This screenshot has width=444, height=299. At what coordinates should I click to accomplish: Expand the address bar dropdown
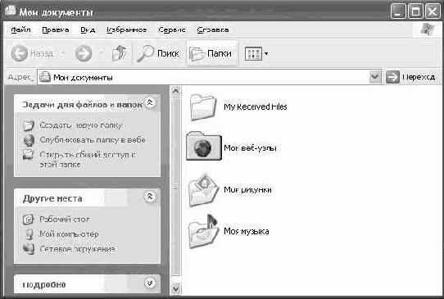[x=374, y=77]
